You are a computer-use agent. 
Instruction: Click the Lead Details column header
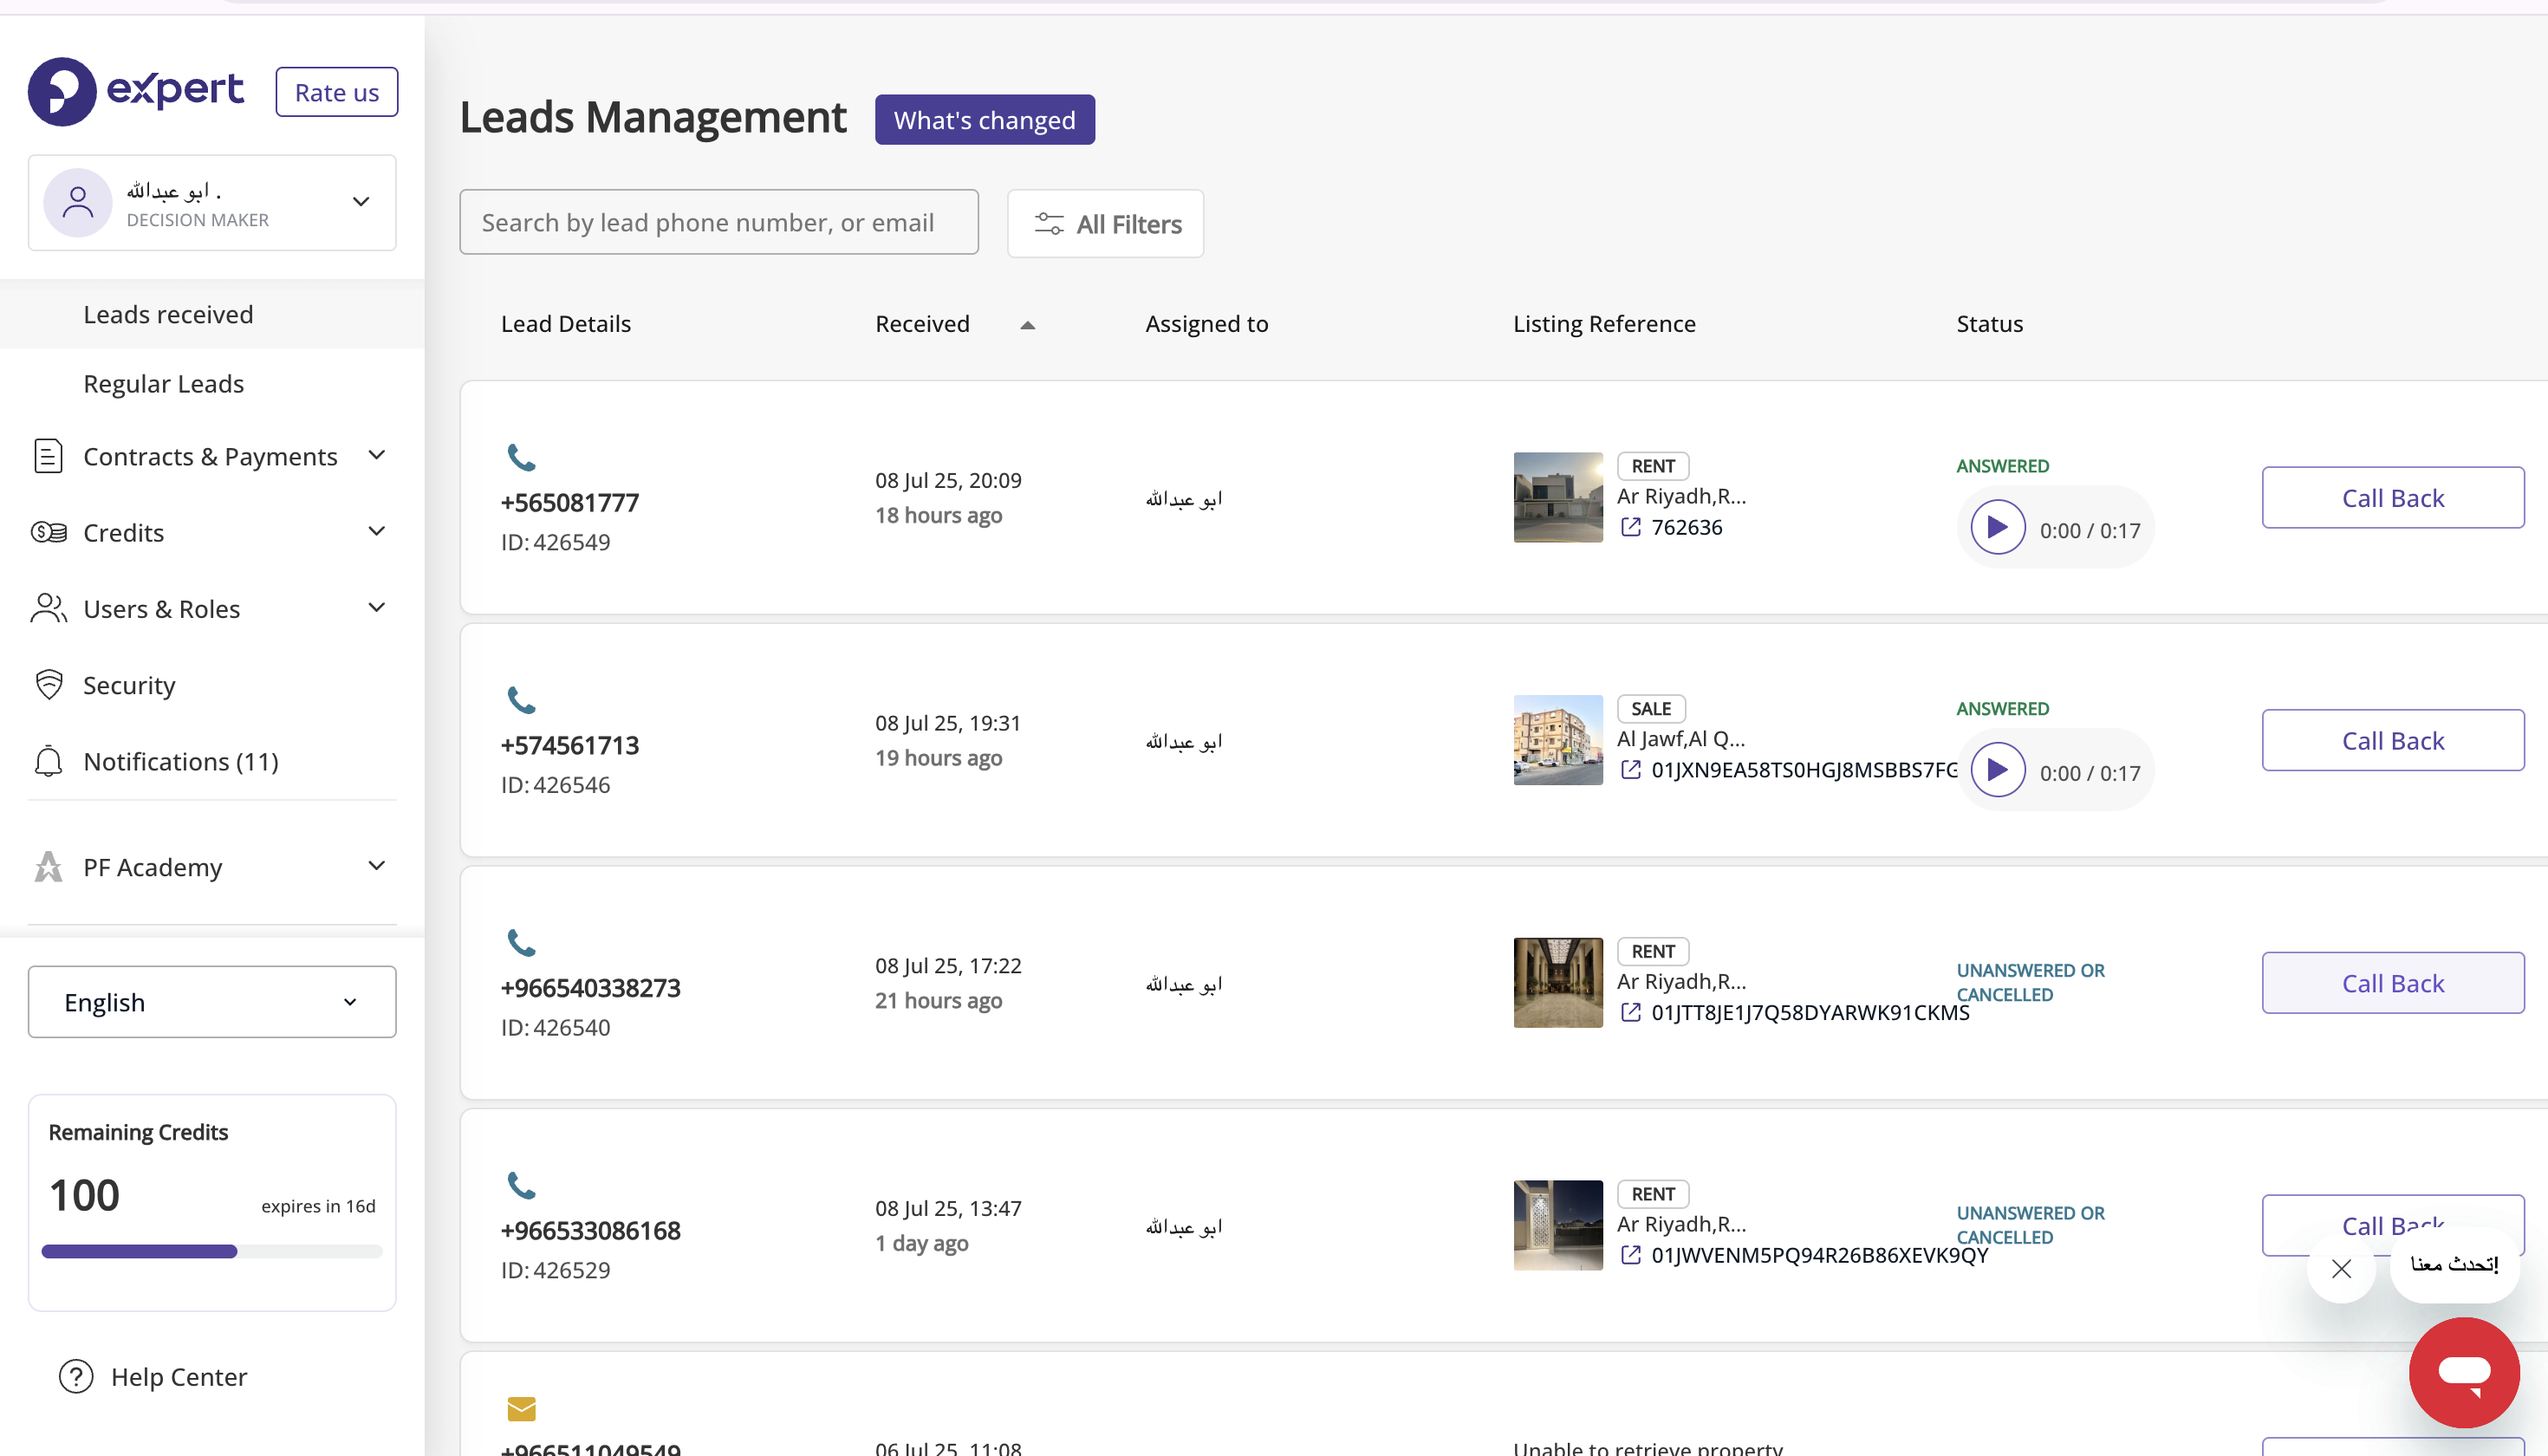[566, 324]
